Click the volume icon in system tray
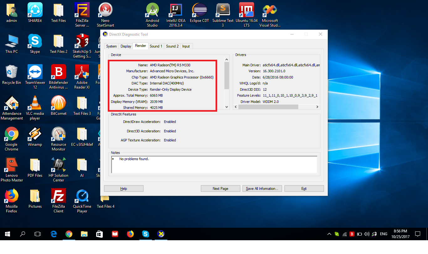The image size is (428, 254). pyautogui.click(x=367, y=234)
